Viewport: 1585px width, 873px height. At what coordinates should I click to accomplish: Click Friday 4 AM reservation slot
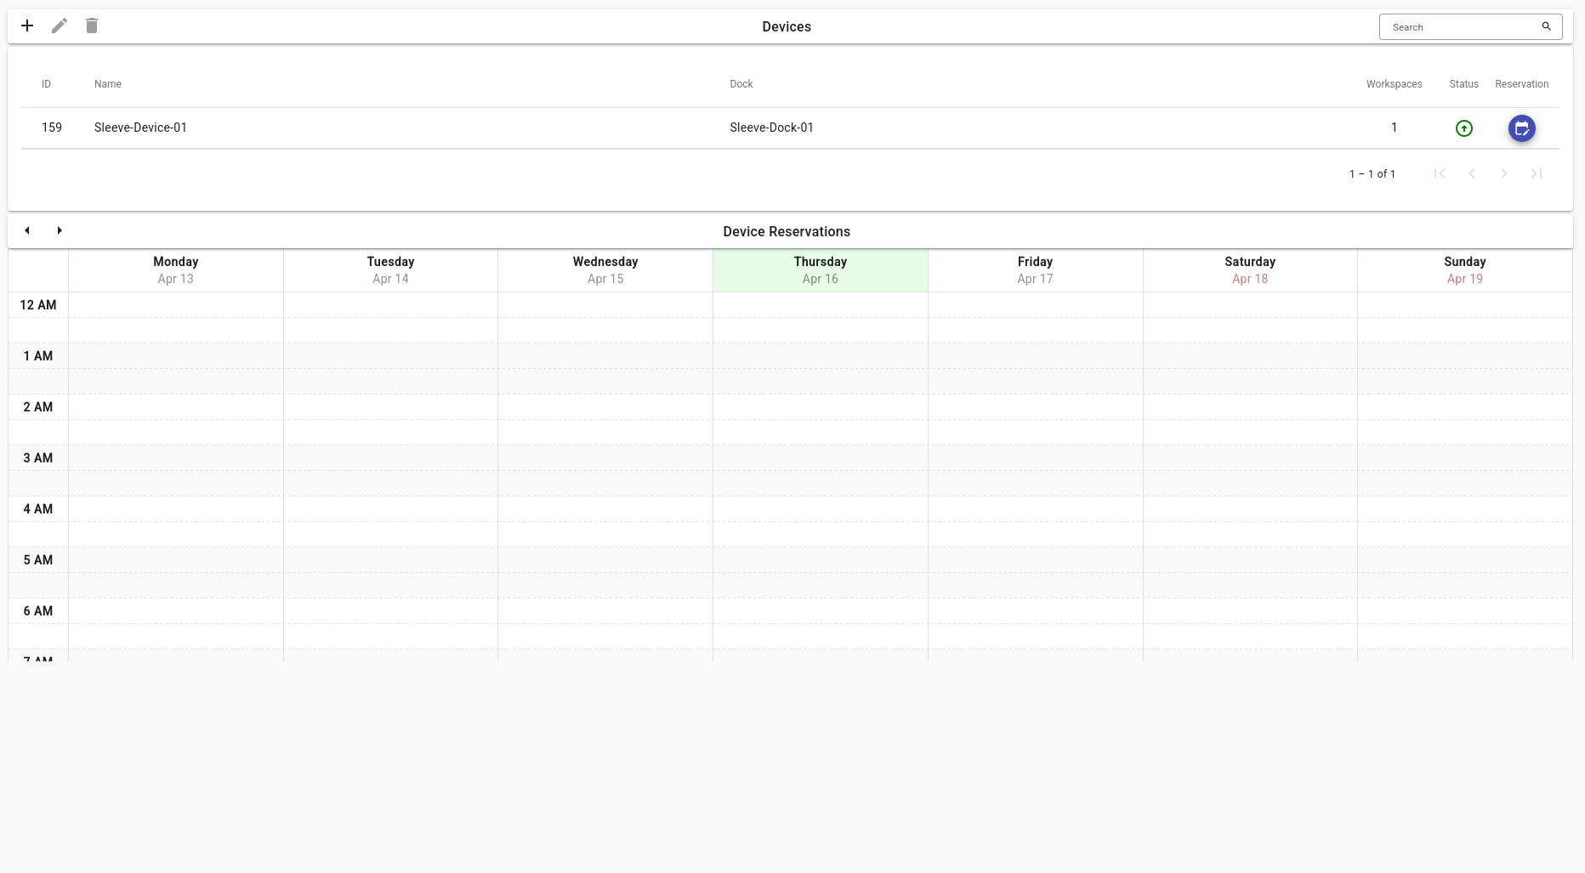(x=1035, y=509)
